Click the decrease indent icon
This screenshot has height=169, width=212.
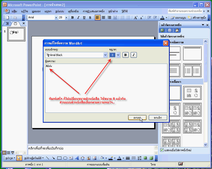click(x=149, y=18)
